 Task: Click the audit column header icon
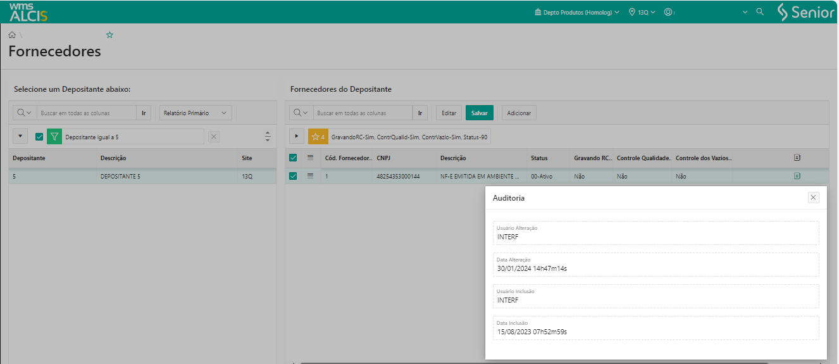pyautogui.click(x=797, y=158)
